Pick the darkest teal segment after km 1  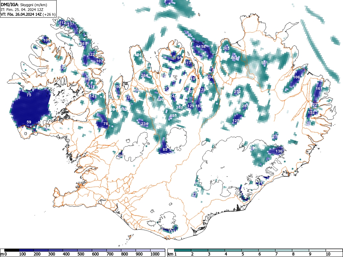[x=183, y=250]
